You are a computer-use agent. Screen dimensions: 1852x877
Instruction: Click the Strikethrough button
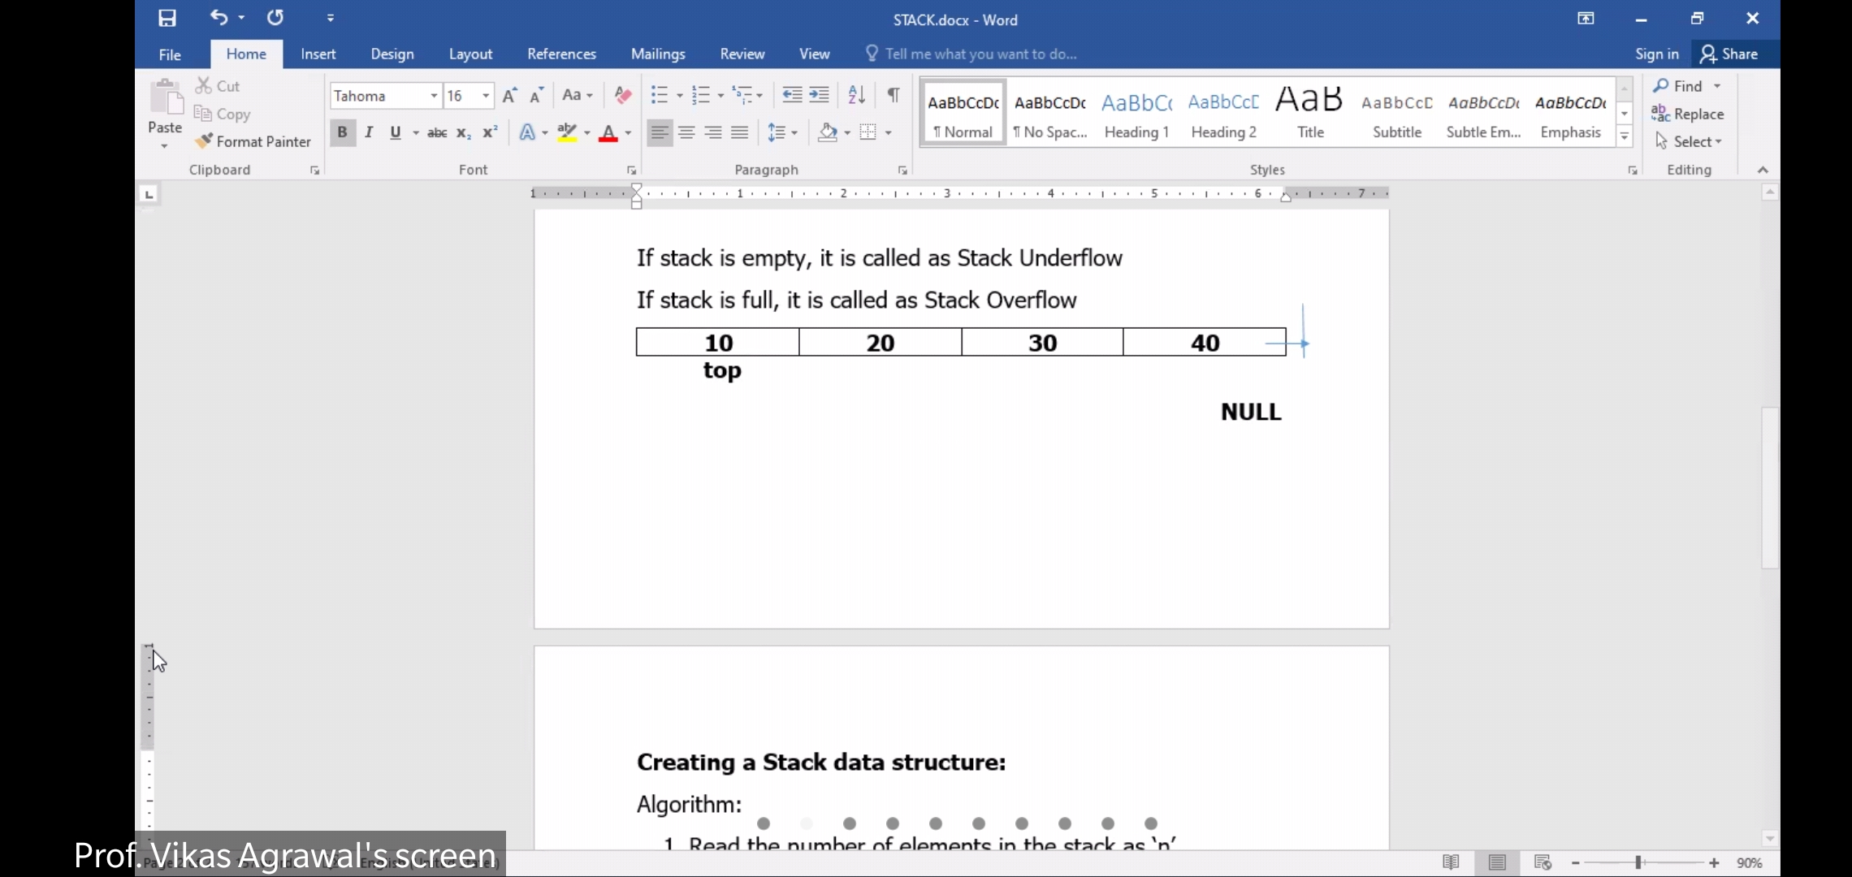(x=437, y=132)
